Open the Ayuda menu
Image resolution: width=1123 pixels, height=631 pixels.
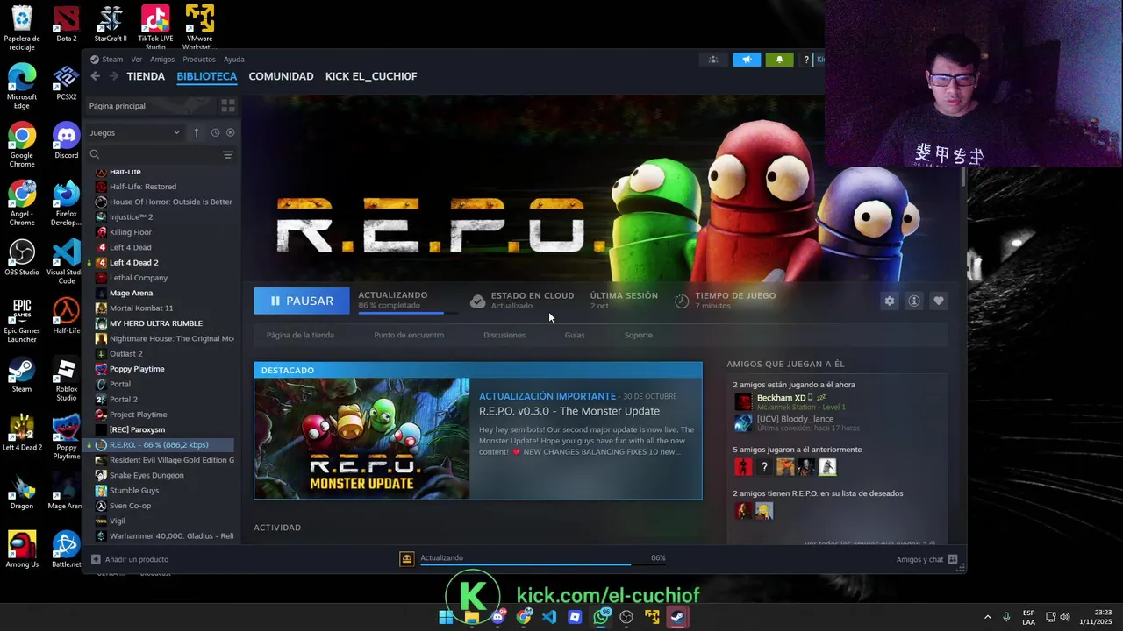pos(234,60)
